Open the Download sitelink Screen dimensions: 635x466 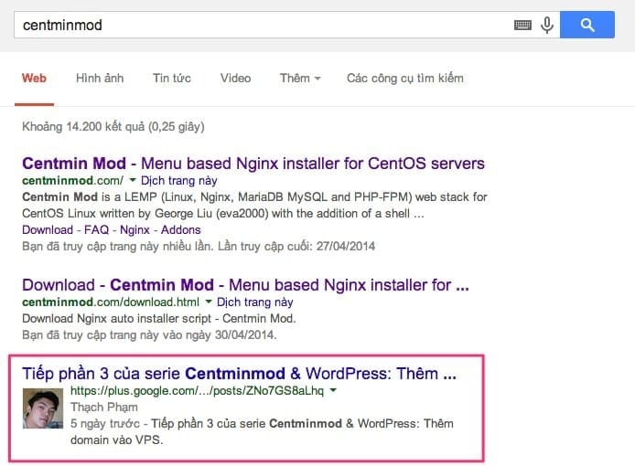coord(48,229)
